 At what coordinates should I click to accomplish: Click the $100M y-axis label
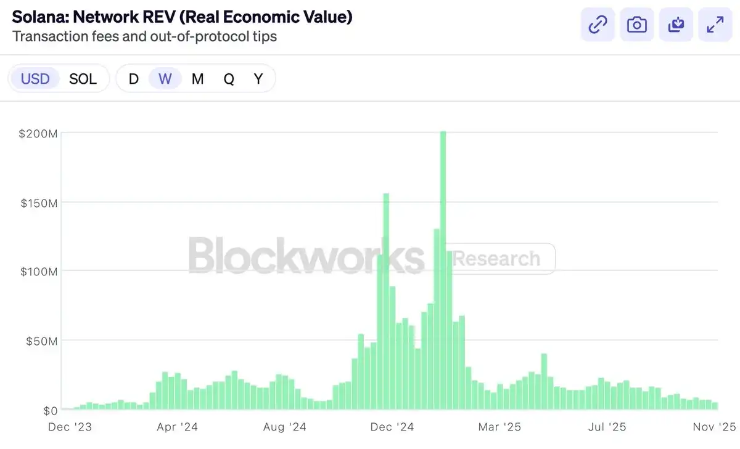pos(39,271)
